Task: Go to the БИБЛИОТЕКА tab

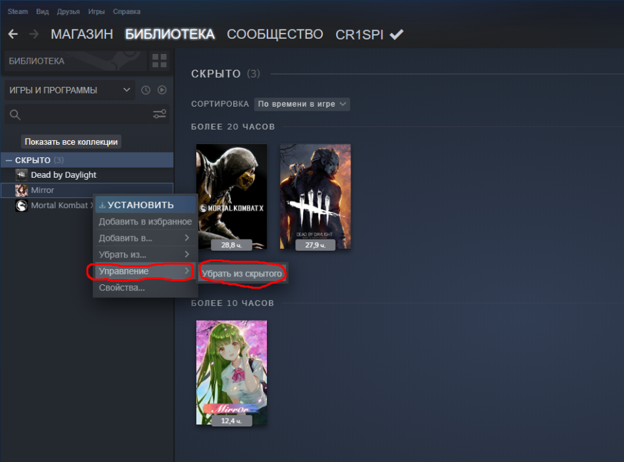Action: point(170,34)
